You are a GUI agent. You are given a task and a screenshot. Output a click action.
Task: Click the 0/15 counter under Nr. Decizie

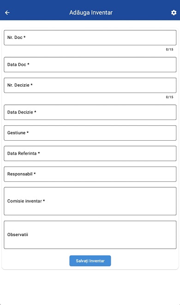coord(169,97)
